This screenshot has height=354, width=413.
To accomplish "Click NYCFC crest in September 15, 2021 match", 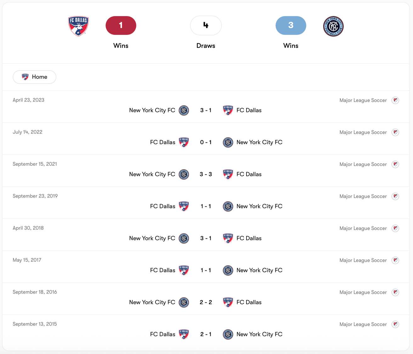I will click(184, 174).
